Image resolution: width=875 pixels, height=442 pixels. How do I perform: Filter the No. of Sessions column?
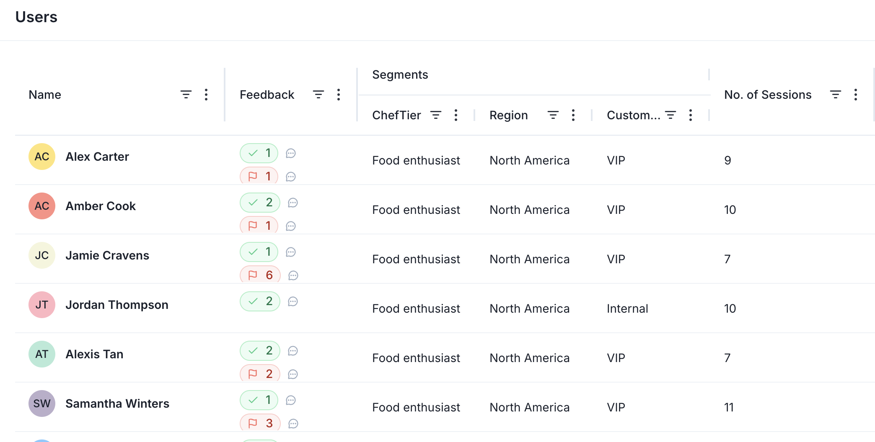tap(835, 95)
